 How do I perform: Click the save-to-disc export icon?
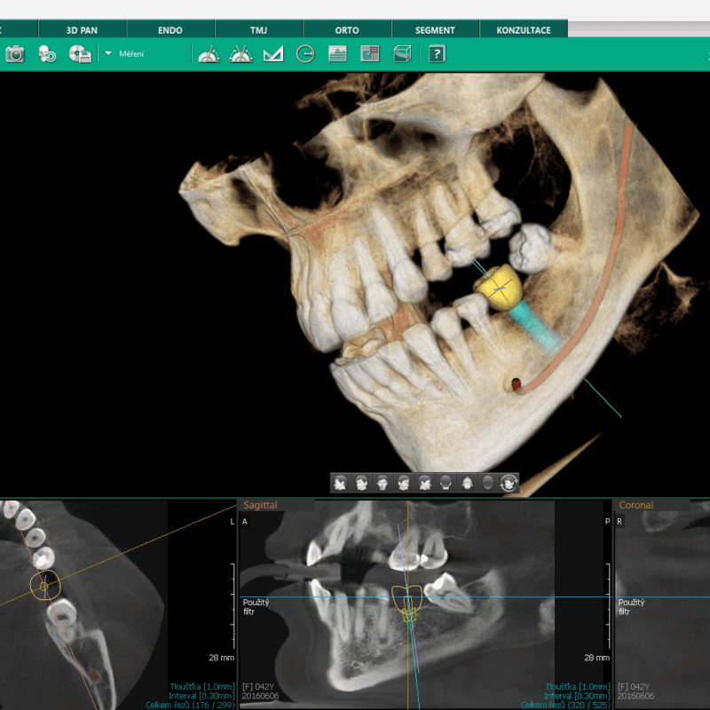click(x=80, y=54)
